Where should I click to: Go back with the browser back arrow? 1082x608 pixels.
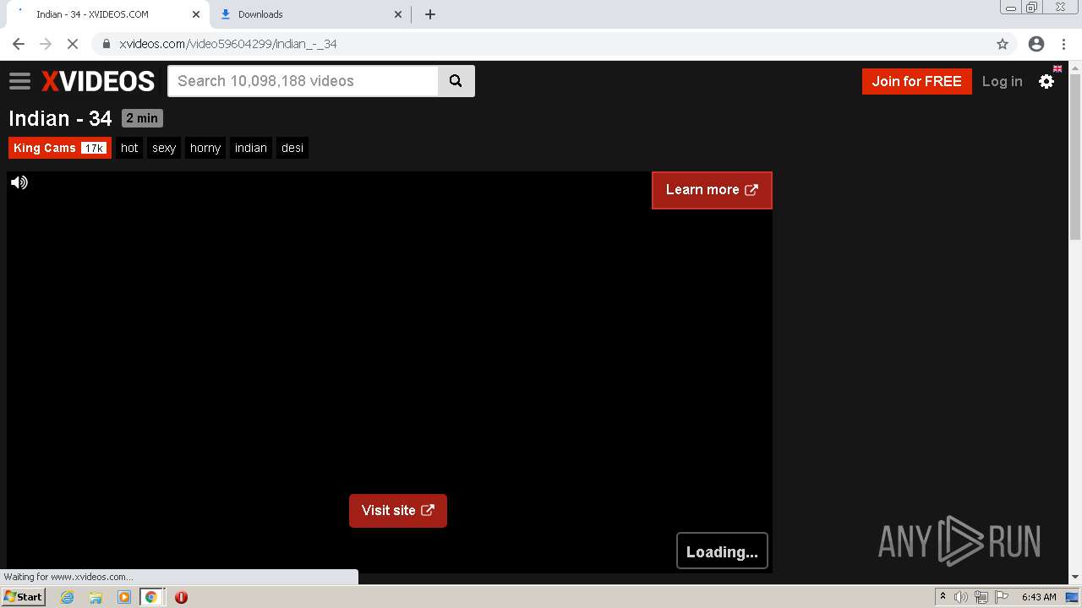pyautogui.click(x=19, y=44)
